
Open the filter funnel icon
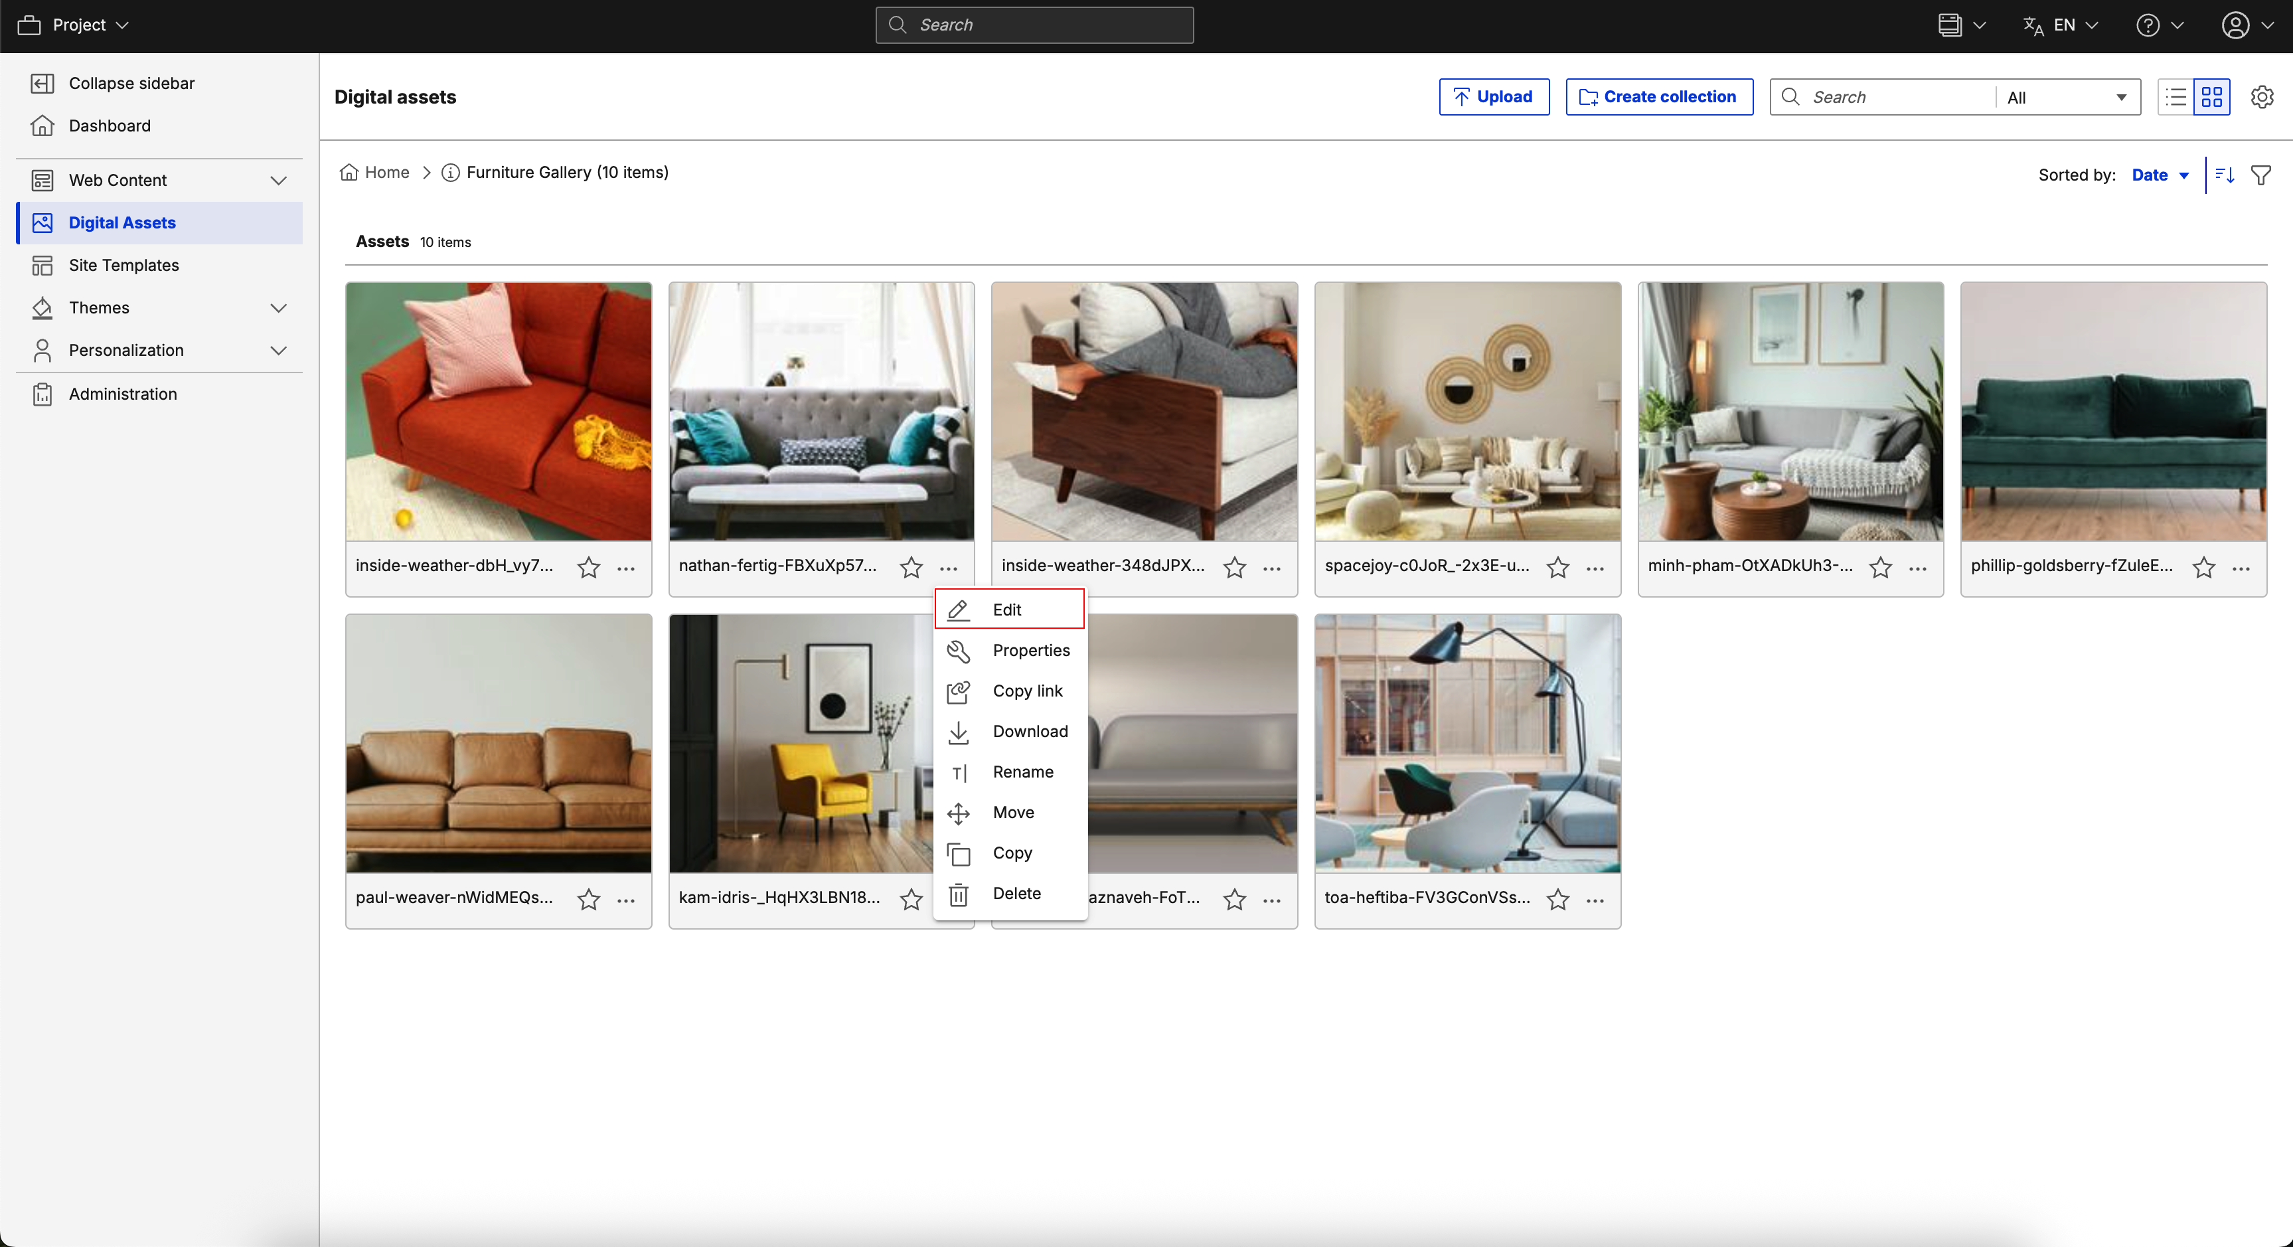click(x=2260, y=175)
